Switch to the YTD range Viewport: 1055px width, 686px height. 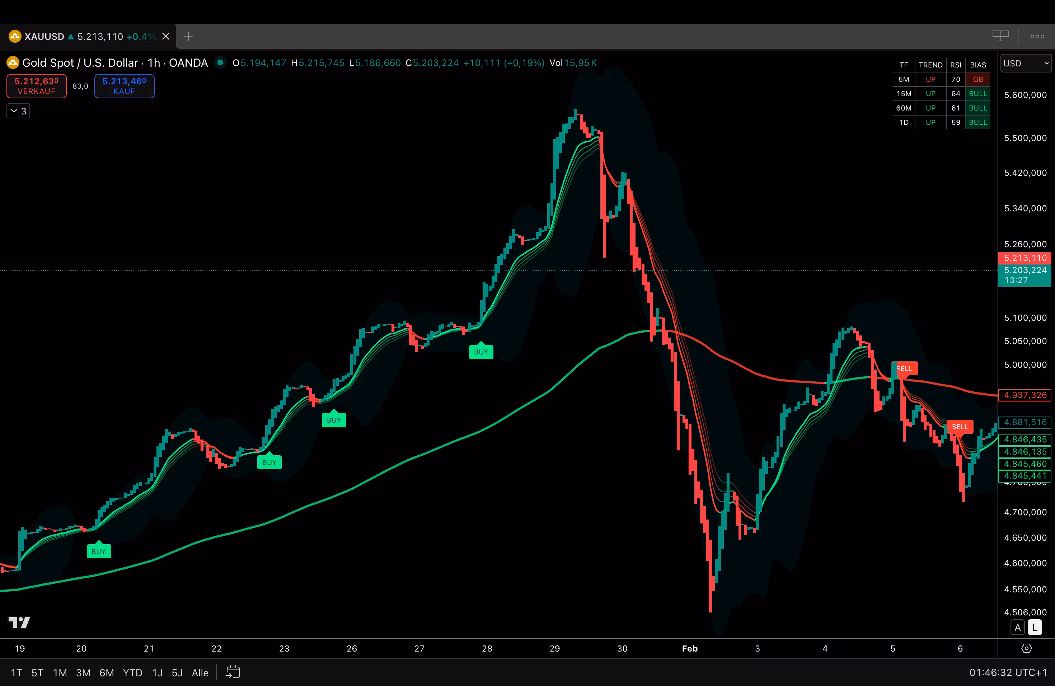click(x=132, y=673)
